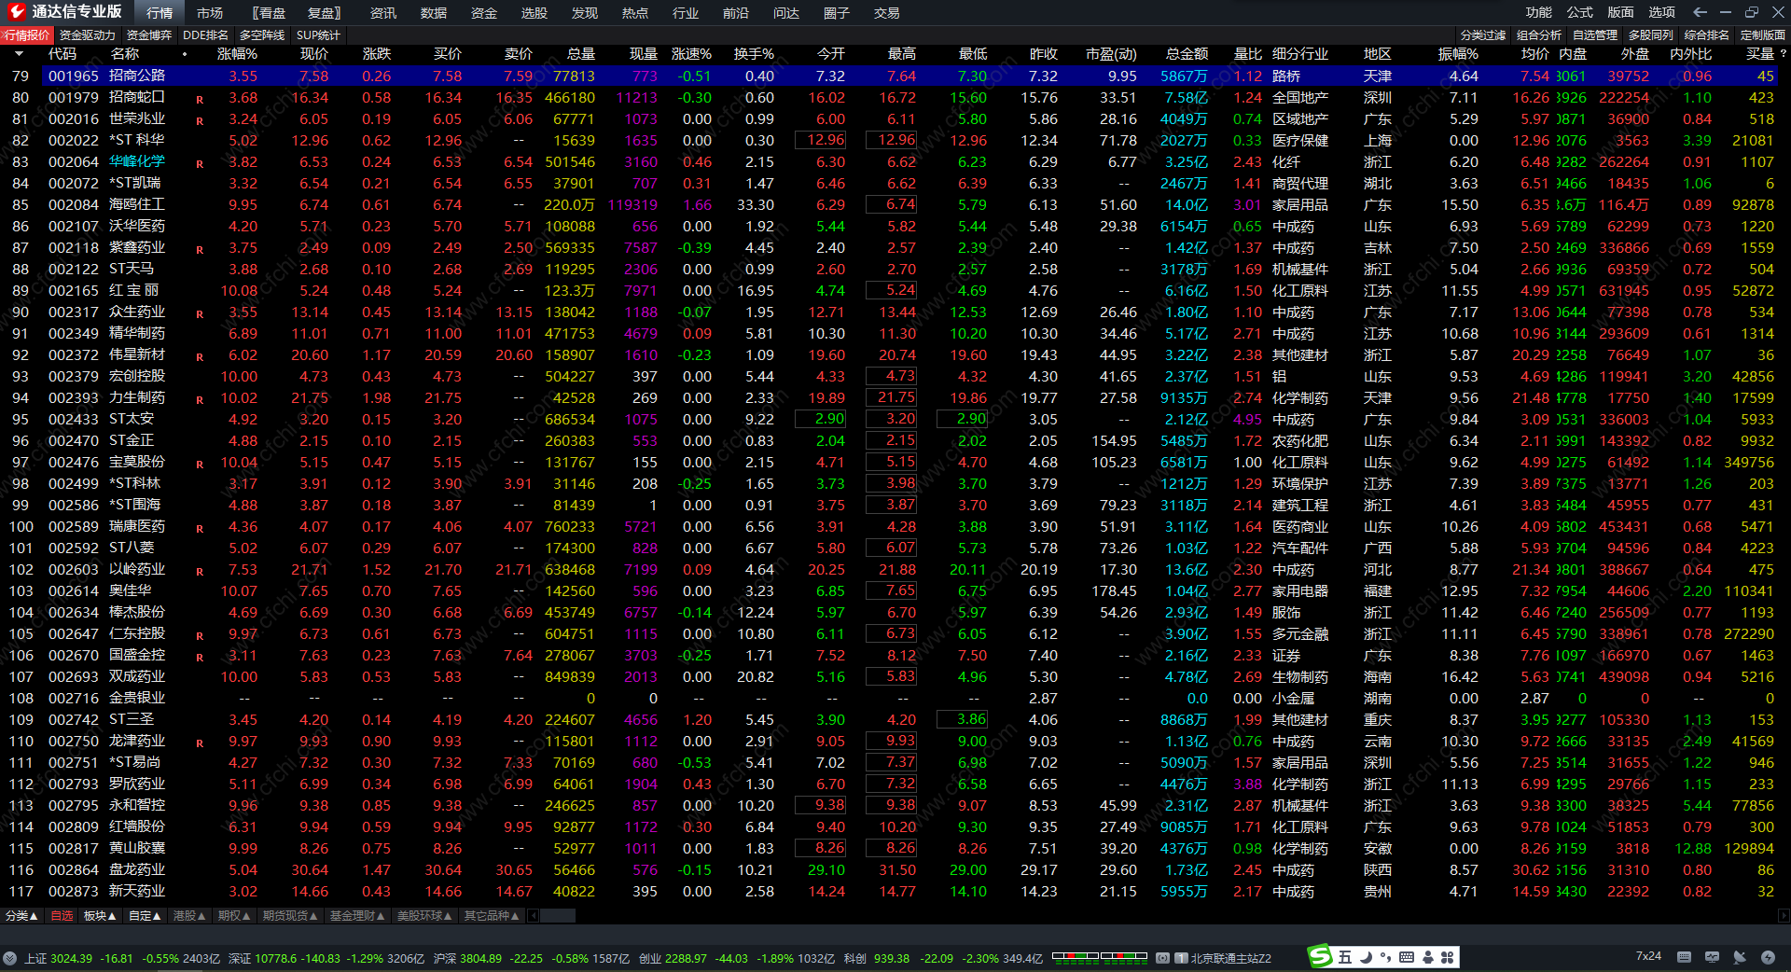Click the 创业 index value 2288.97

(686, 958)
